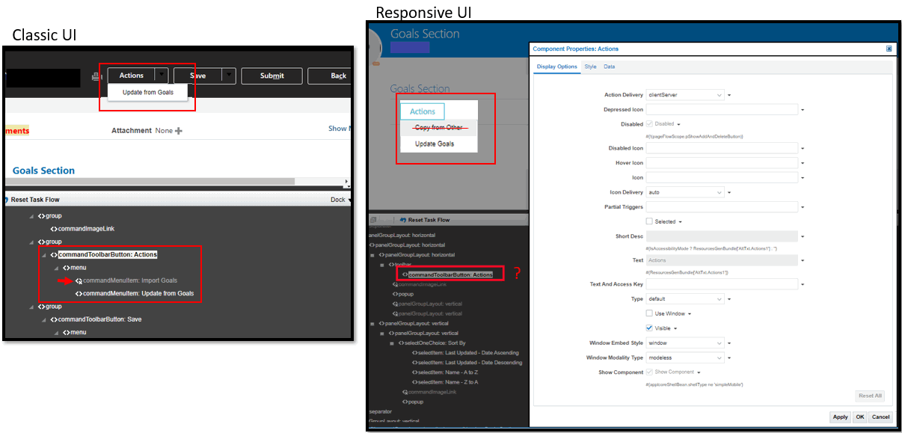Image resolution: width=902 pixels, height=433 pixels.
Task: Open the Save button dropdown arrow
Action: (x=229, y=76)
